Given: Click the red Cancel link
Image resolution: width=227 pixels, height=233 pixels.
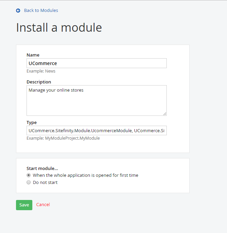Looking at the screenshot, I should point(43,205).
